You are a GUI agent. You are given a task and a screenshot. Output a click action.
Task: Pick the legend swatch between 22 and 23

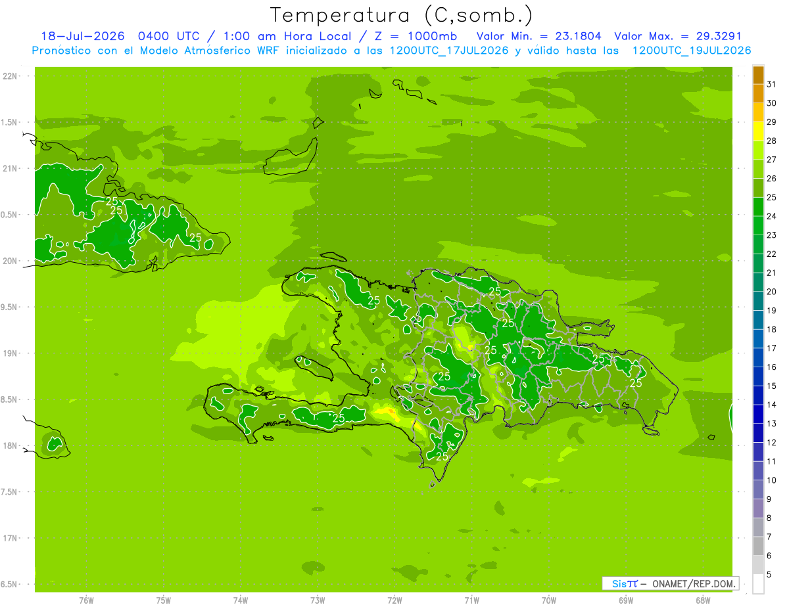click(758, 244)
